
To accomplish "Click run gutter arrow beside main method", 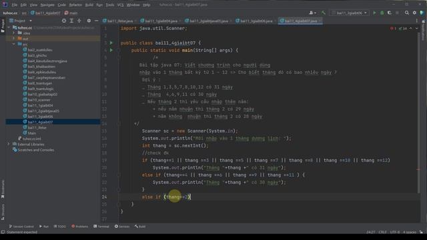I will [x=111, y=50].
